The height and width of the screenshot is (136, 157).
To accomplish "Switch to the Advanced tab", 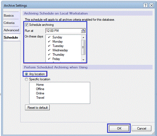I will click(x=11, y=30).
